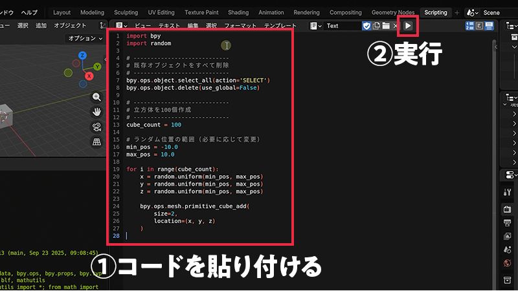Open the 選択 menu in text editor
The image size is (518, 291).
tap(211, 26)
